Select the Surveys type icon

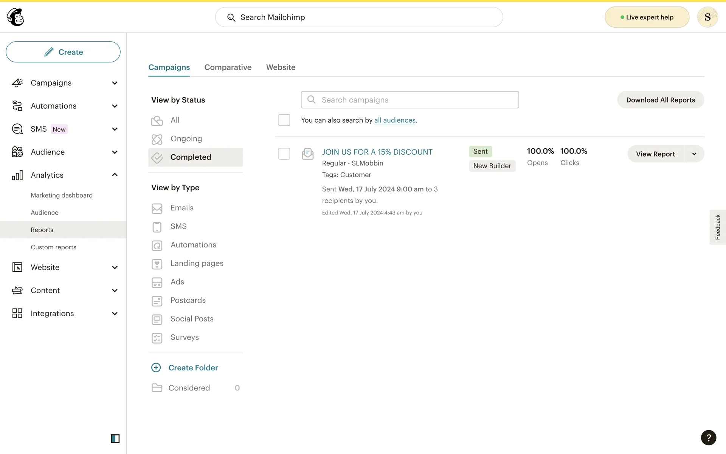click(157, 338)
